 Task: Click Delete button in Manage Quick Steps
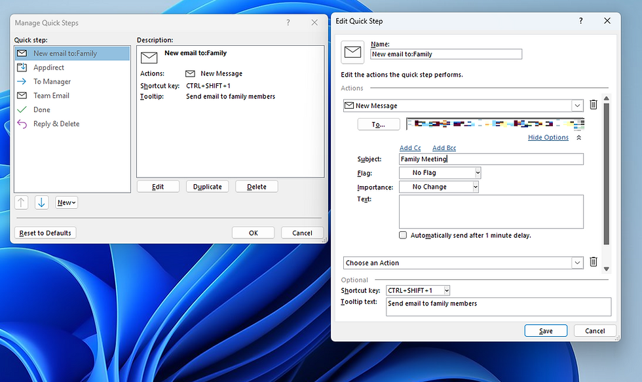click(257, 187)
